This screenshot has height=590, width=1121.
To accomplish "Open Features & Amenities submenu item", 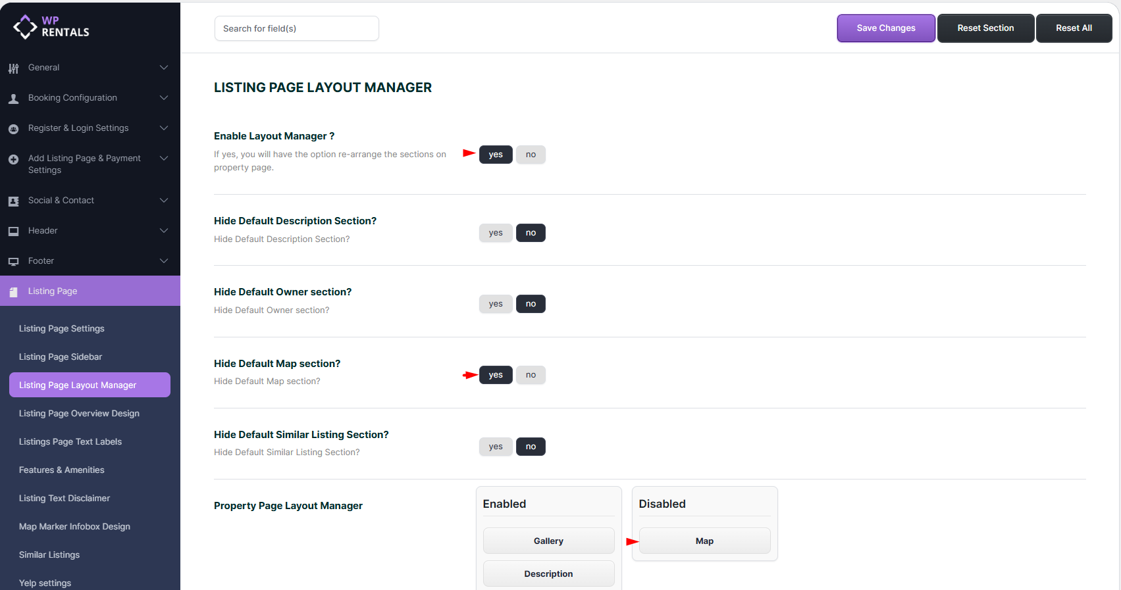I will [62, 470].
